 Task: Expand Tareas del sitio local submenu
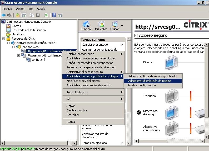122,143
